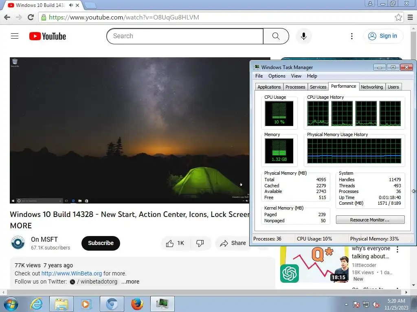Switch to Networking tab
Screen dimensions: 417x312
(x=372, y=87)
